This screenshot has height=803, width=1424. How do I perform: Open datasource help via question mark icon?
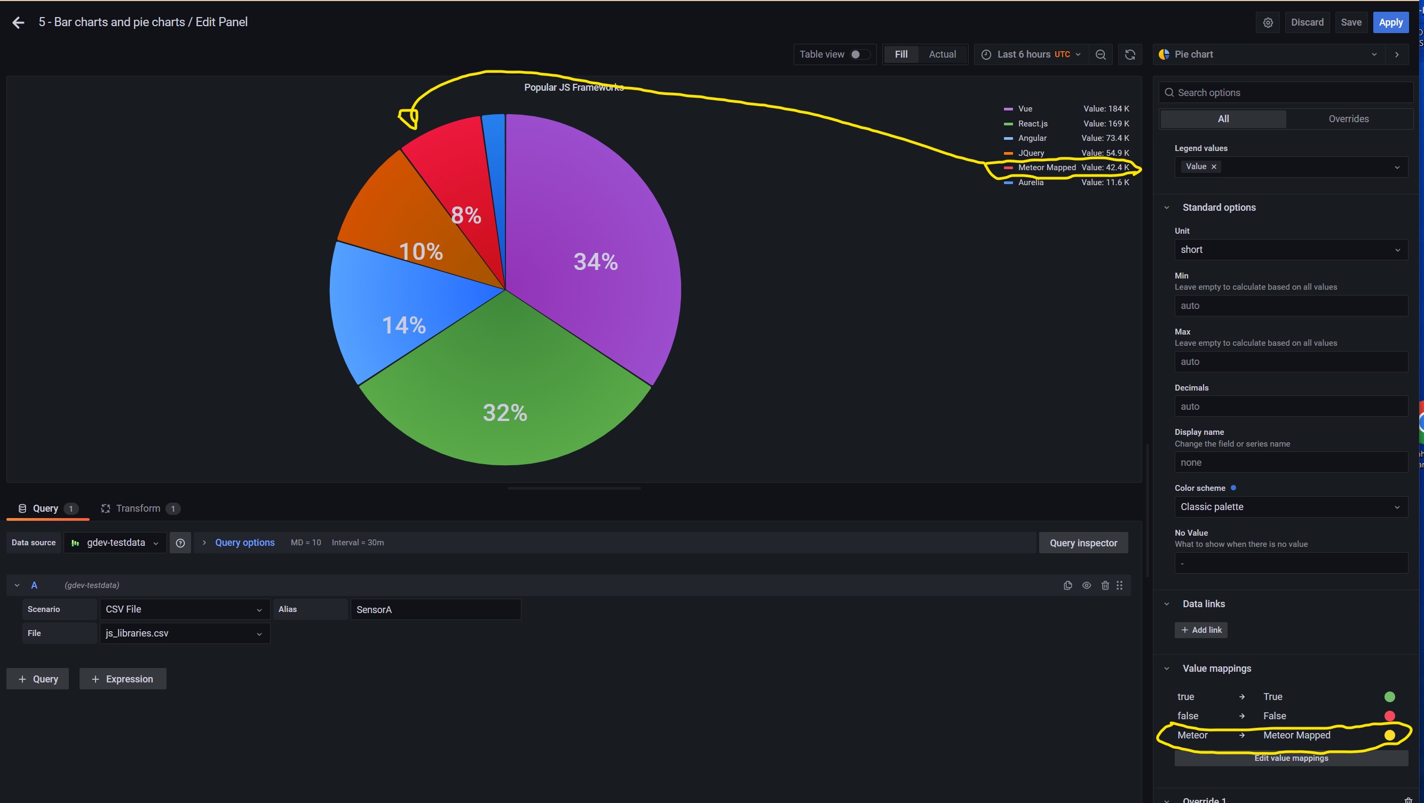(180, 542)
